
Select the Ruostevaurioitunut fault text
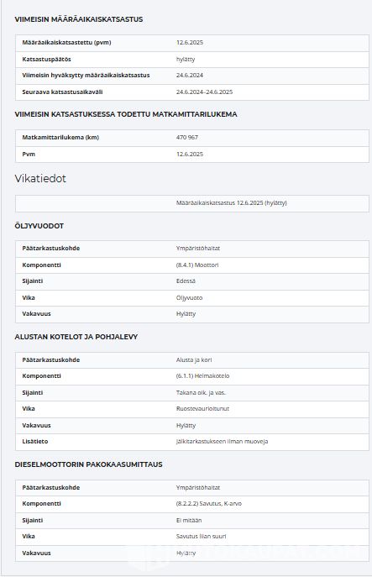pos(202,409)
